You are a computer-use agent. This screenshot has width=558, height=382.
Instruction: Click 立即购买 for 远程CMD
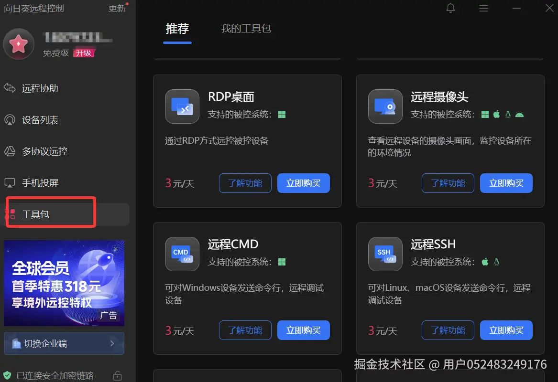pos(304,330)
